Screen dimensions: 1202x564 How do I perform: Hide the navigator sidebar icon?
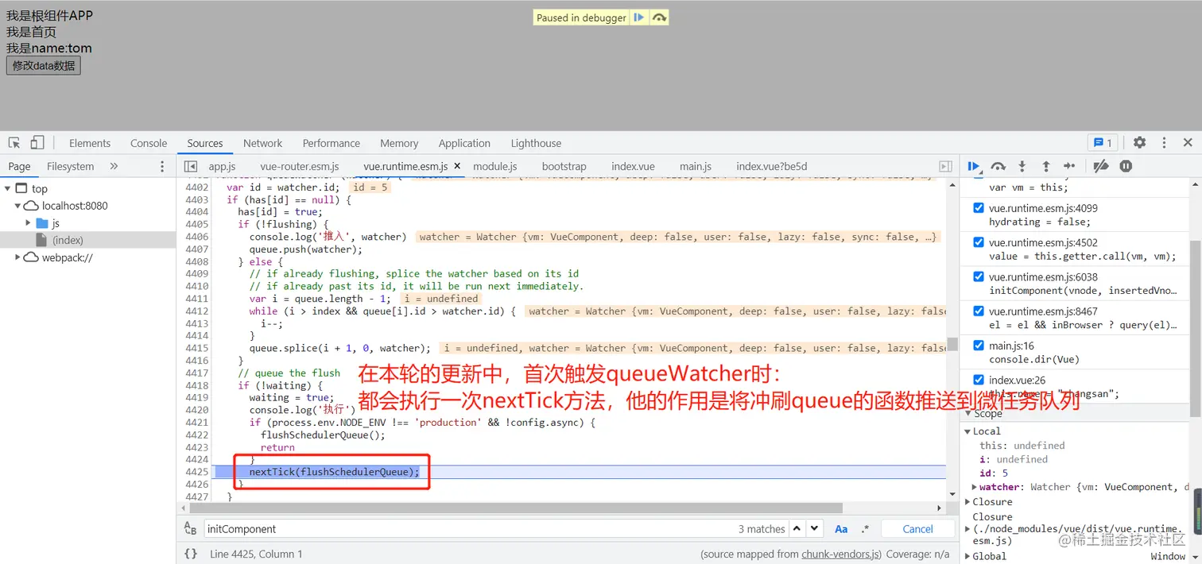tap(191, 166)
